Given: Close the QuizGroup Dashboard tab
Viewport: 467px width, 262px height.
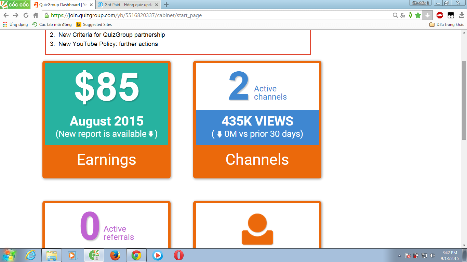Looking at the screenshot, I should click(x=91, y=5).
